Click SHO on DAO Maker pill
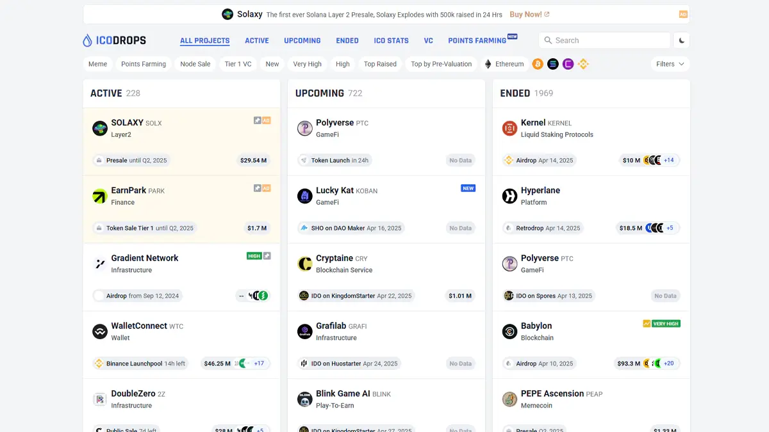The width and height of the screenshot is (769, 432). 352,228
